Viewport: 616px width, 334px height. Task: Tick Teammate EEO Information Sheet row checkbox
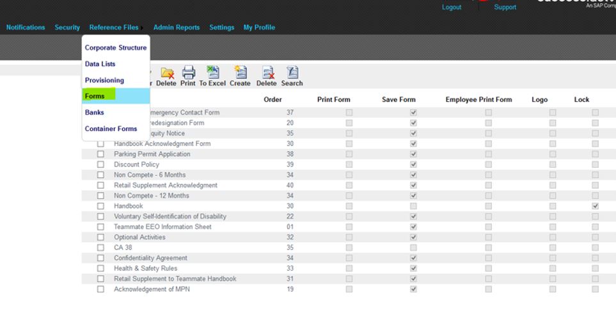coord(100,227)
